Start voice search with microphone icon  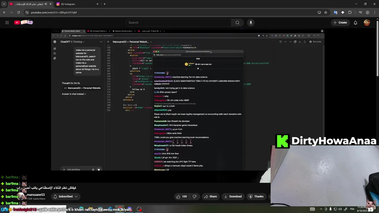251,22
